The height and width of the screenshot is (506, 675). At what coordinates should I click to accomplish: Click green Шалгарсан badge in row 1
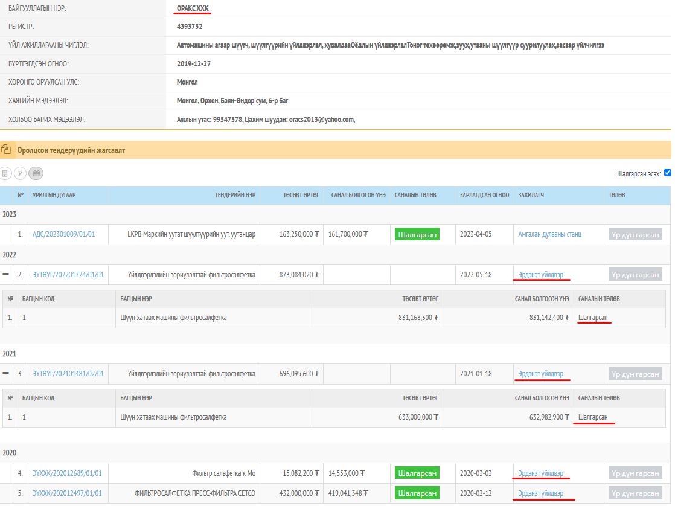pos(417,234)
